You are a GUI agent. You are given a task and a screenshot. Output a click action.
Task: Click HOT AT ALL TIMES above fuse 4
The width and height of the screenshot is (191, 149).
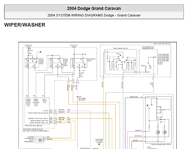click(x=29, y=46)
